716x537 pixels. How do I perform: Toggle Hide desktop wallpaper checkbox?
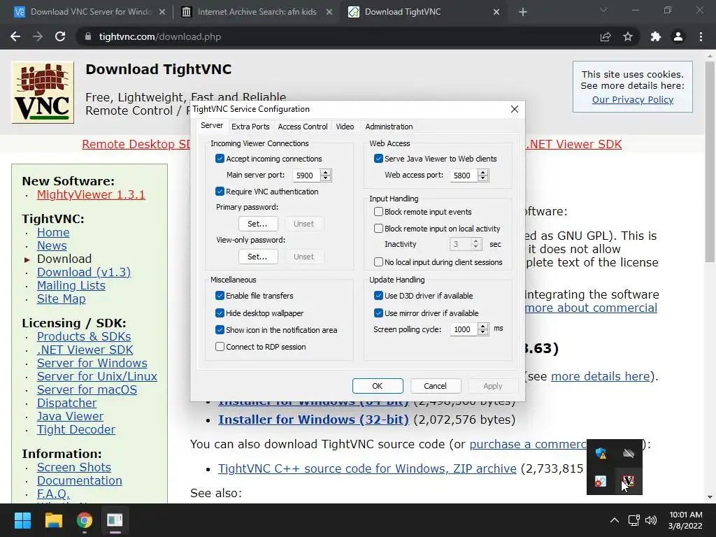click(220, 313)
